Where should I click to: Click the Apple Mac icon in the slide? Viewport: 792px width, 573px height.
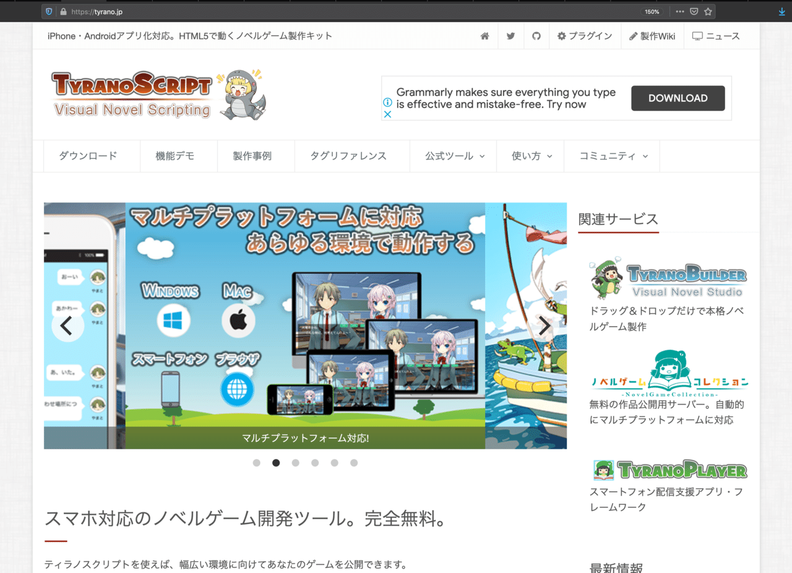pos(238,321)
